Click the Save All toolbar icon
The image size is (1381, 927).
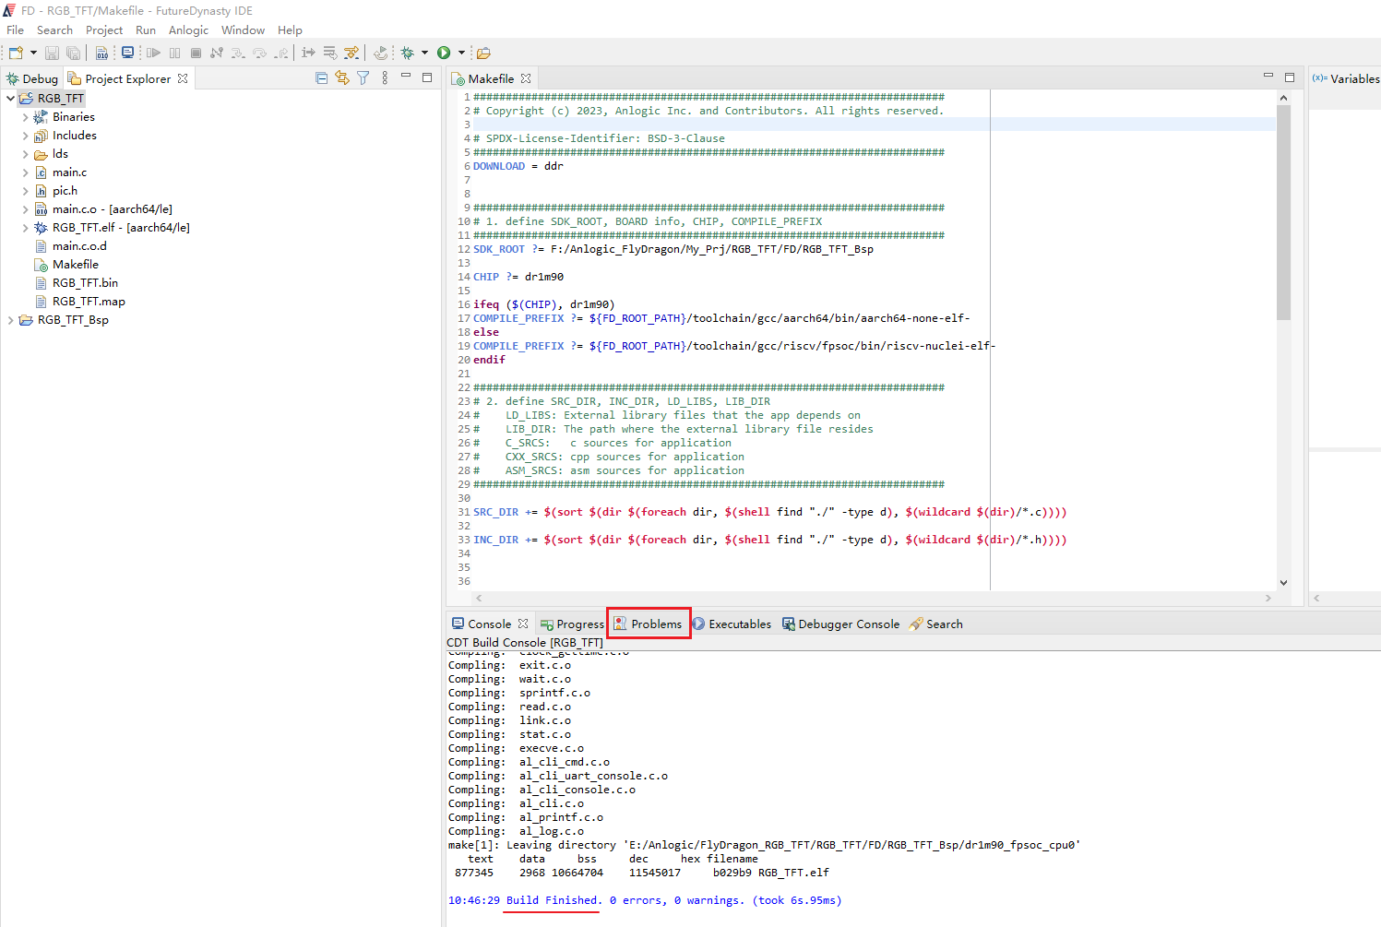click(x=73, y=53)
